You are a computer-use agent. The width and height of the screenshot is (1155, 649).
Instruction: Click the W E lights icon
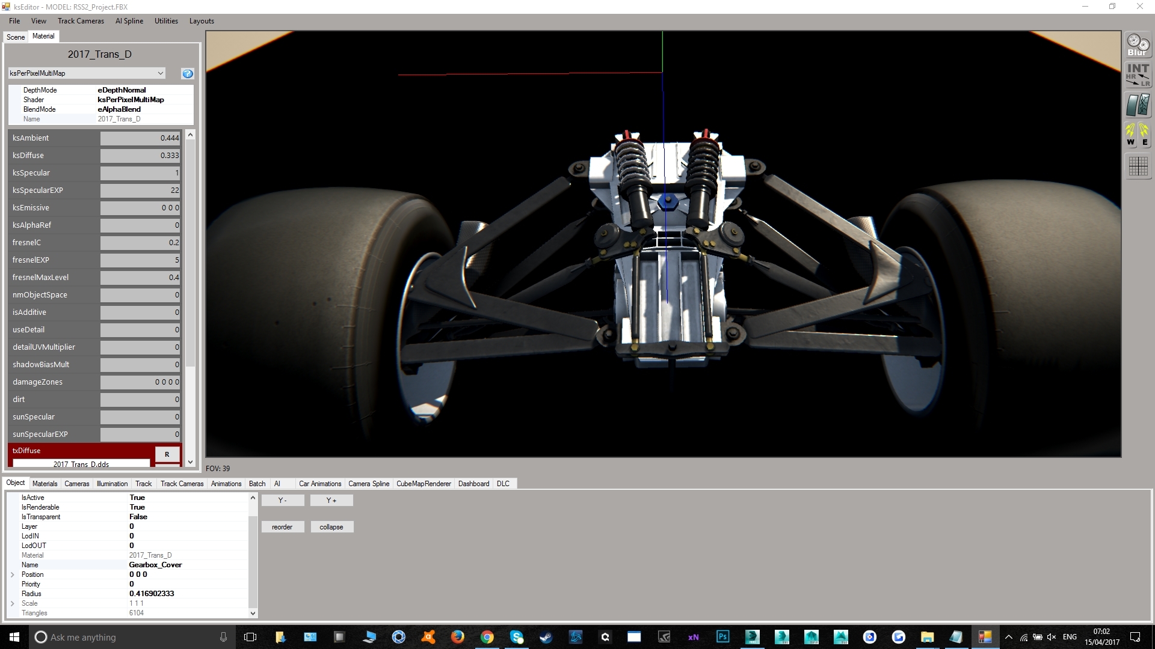pos(1138,135)
